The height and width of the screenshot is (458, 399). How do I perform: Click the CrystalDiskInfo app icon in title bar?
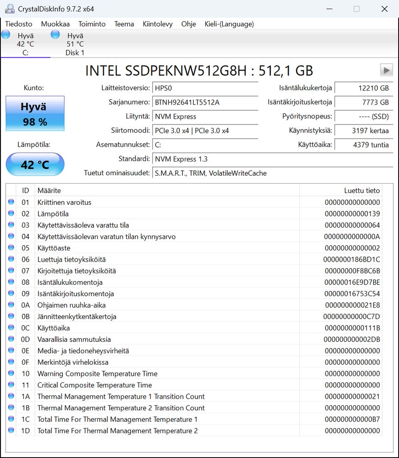(9, 9)
